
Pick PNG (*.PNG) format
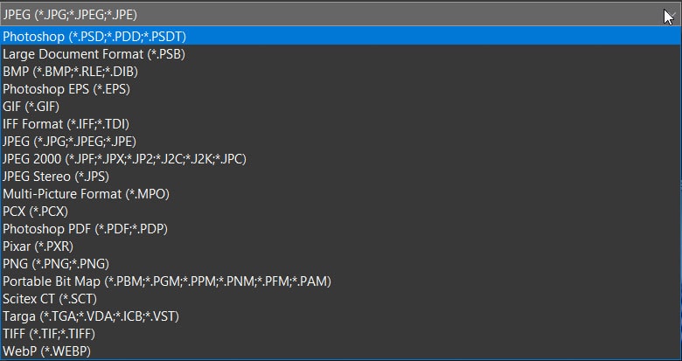[x=341, y=264]
